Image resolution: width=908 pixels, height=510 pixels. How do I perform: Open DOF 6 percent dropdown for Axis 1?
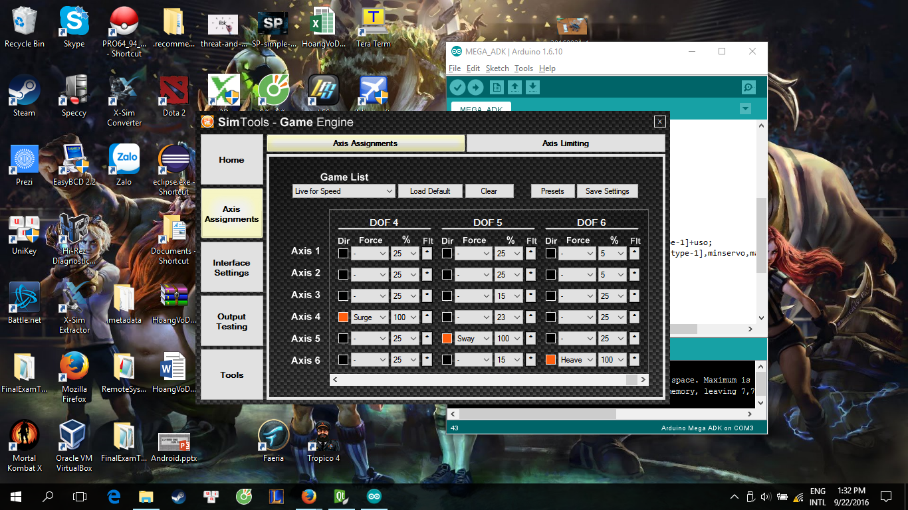click(x=612, y=254)
